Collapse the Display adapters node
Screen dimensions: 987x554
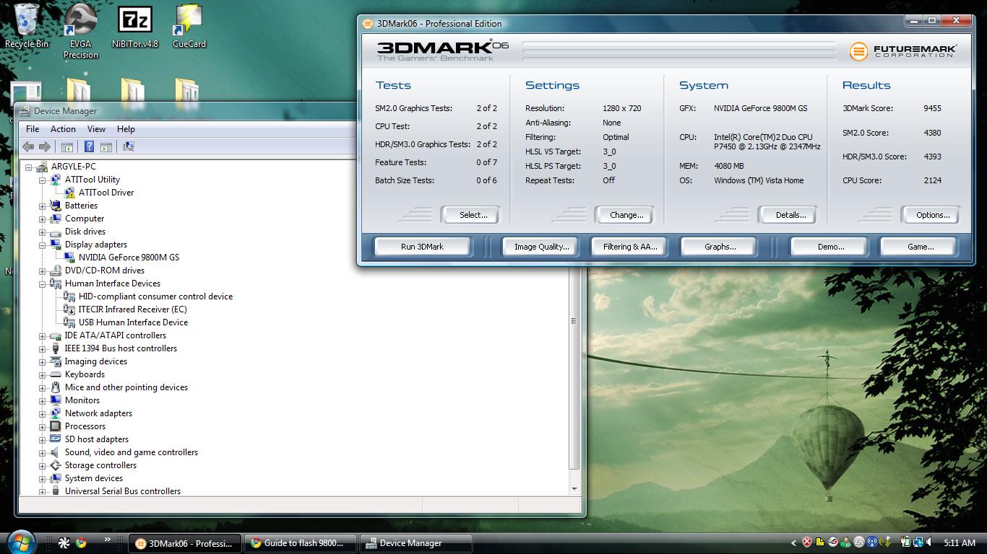[x=43, y=245]
